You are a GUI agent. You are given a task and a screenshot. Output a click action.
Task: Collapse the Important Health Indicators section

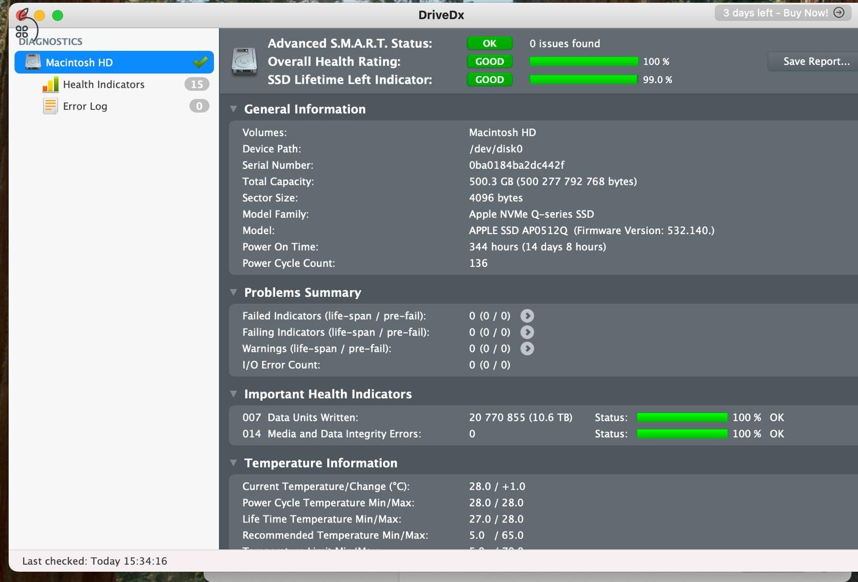(x=234, y=394)
